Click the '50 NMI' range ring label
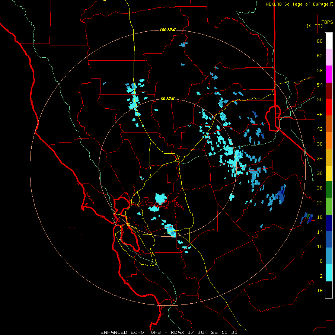 click(x=167, y=99)
